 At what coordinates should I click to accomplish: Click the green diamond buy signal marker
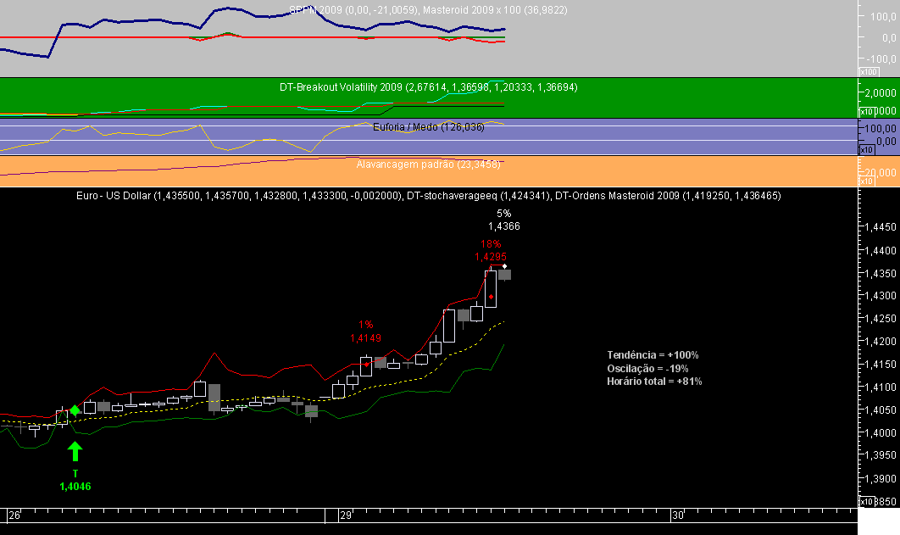(x=75, y=410)
